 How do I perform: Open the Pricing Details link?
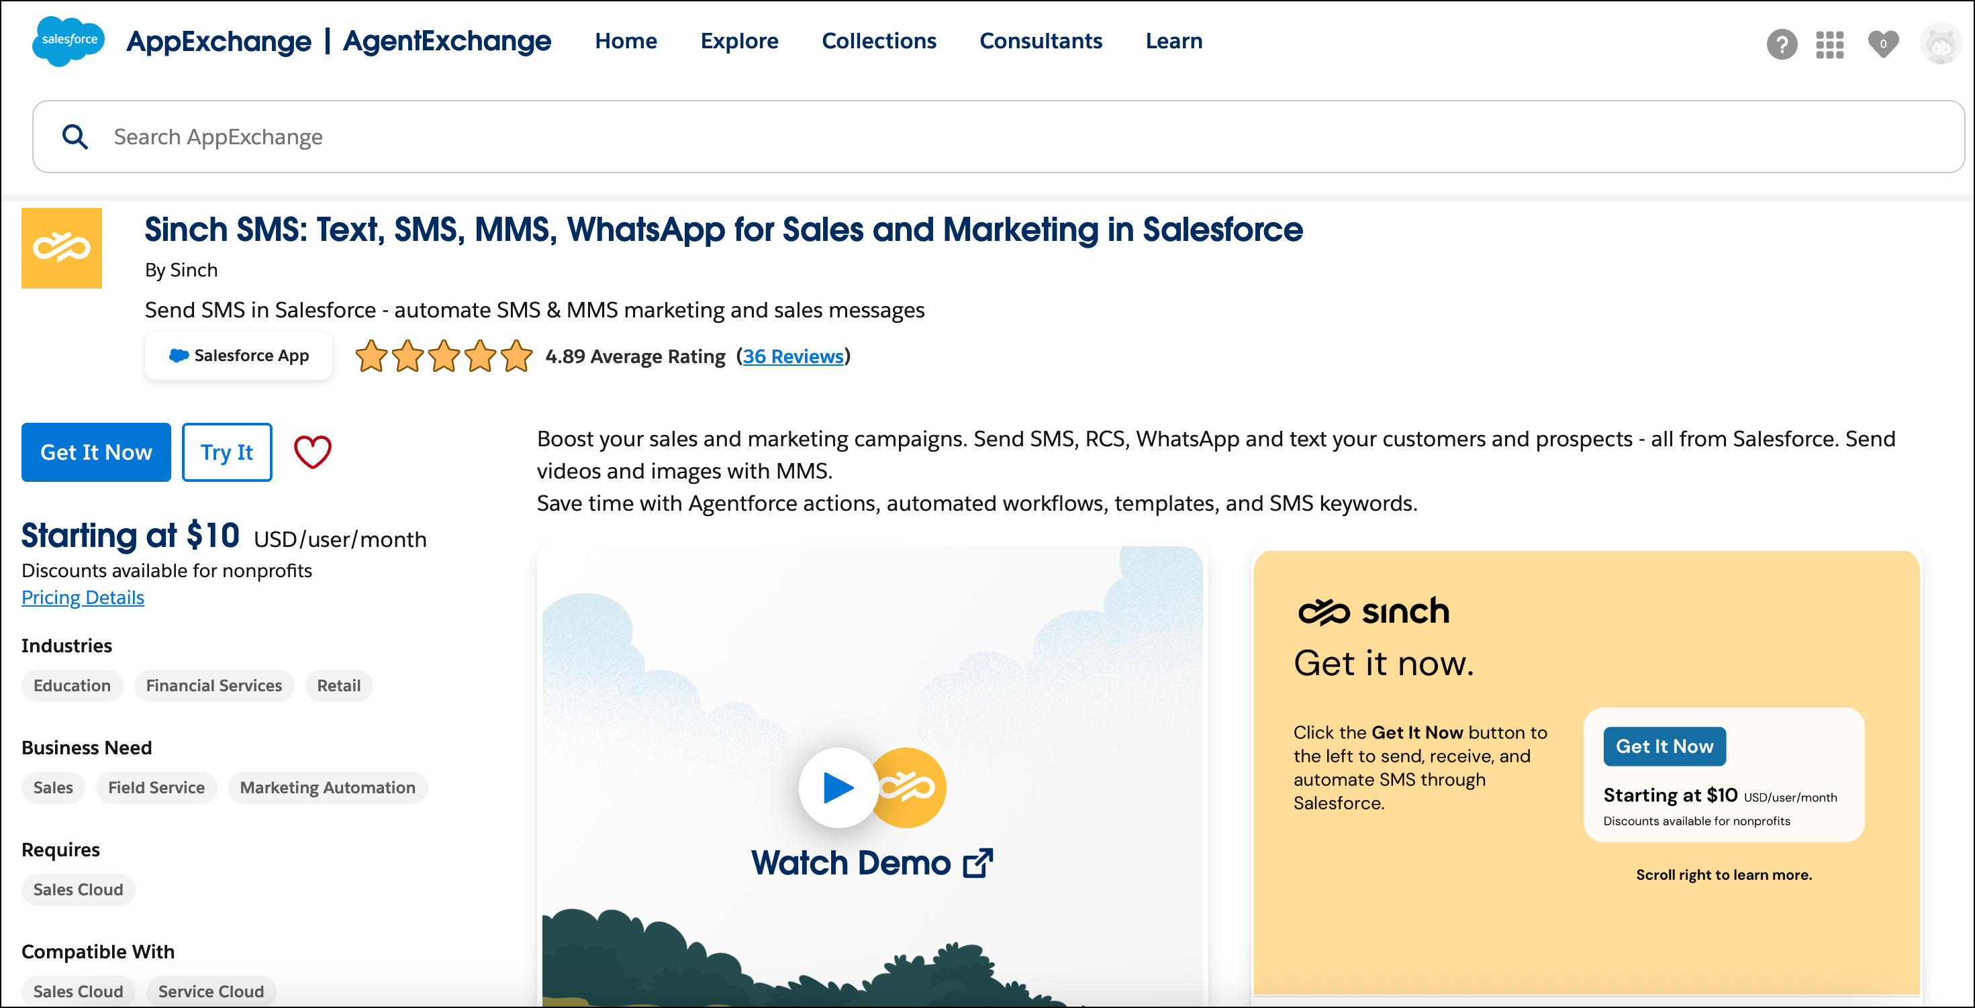(83, 597)
